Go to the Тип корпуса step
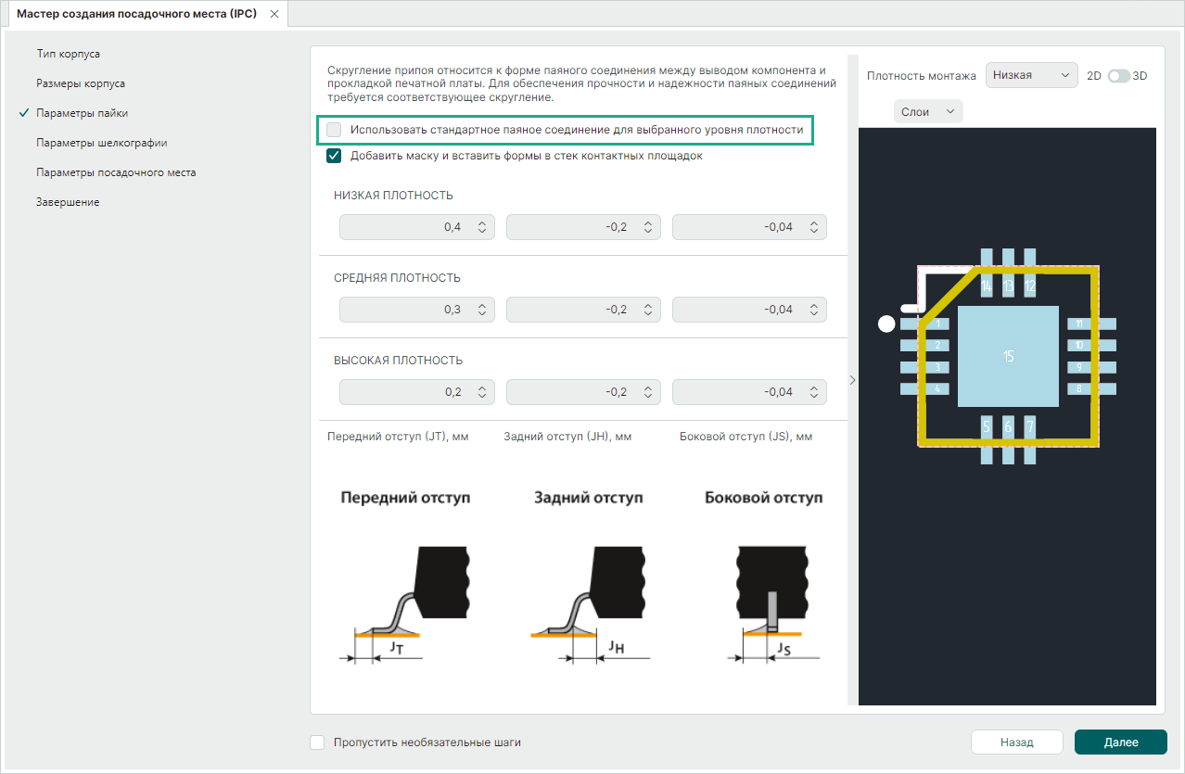The width and height of the screenshot is (1185, 774). click(69, 54)
